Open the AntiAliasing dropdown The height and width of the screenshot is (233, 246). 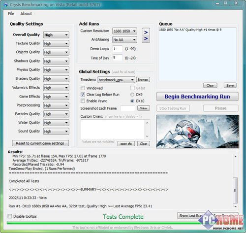(x=124, y=39)
